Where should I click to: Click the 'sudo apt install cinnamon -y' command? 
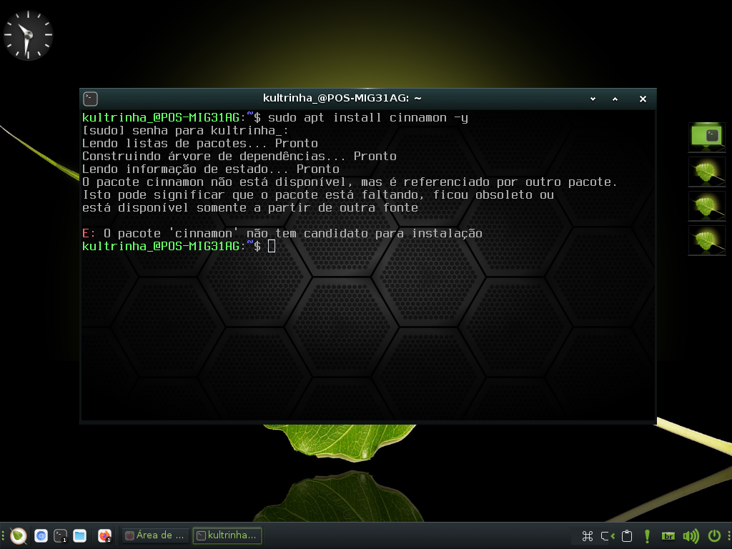(368, 118)
